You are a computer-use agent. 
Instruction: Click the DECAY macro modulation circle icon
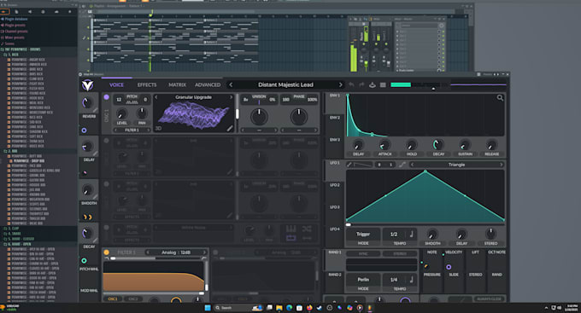[x=84, y=260]
